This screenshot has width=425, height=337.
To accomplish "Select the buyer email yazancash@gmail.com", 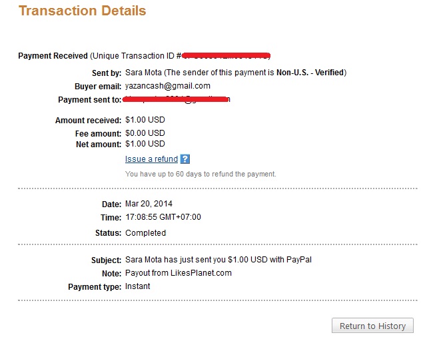I will tap(167, 86).
